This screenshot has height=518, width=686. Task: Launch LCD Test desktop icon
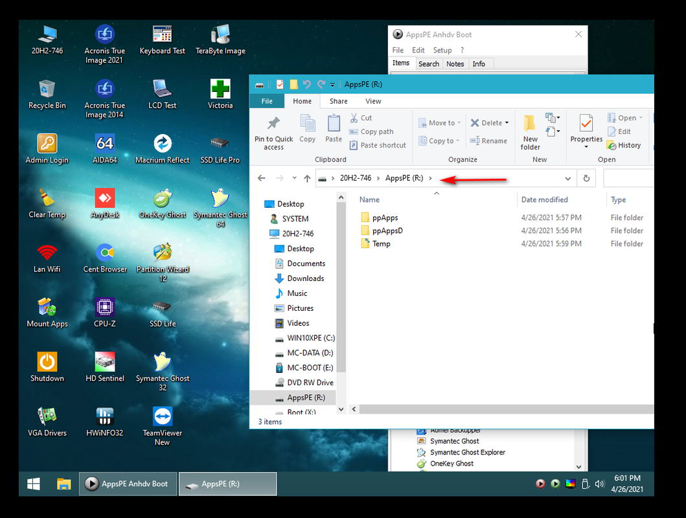[x=163, y=94]
